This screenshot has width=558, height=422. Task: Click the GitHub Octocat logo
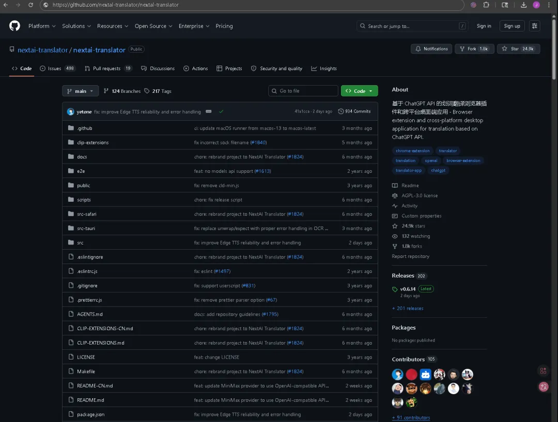[14, 26]
